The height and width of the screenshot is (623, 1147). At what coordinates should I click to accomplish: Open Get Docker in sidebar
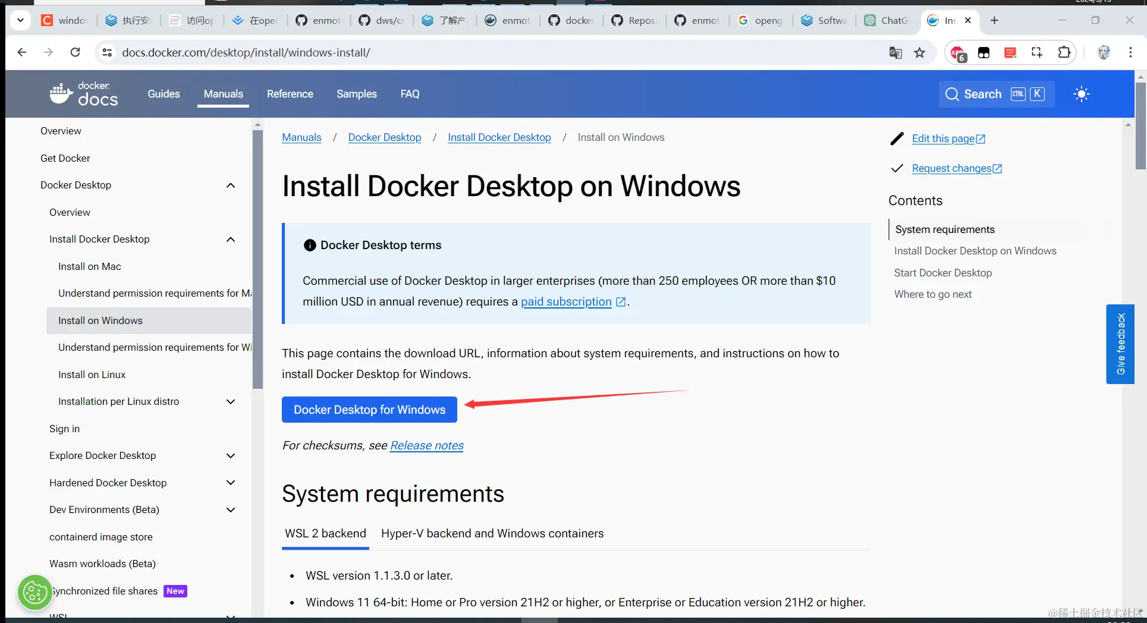pos(65,158)
